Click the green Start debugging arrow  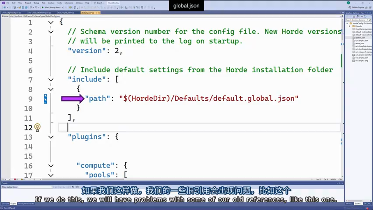(42, 7)
